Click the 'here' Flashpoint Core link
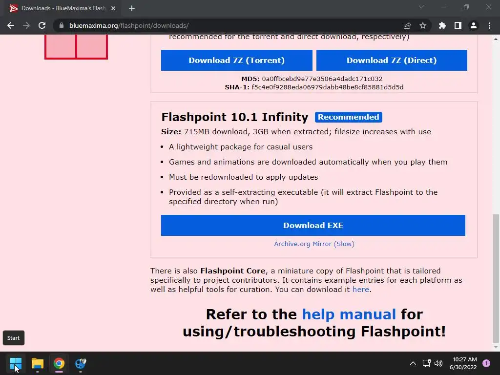The height and width of the screenshot is (375, 500). (361, 289)
